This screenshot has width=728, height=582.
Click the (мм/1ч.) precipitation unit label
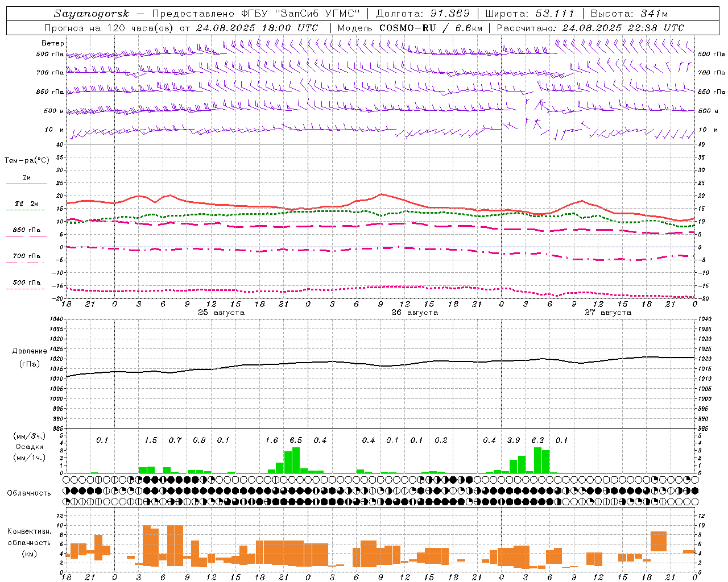click(30, 458)
